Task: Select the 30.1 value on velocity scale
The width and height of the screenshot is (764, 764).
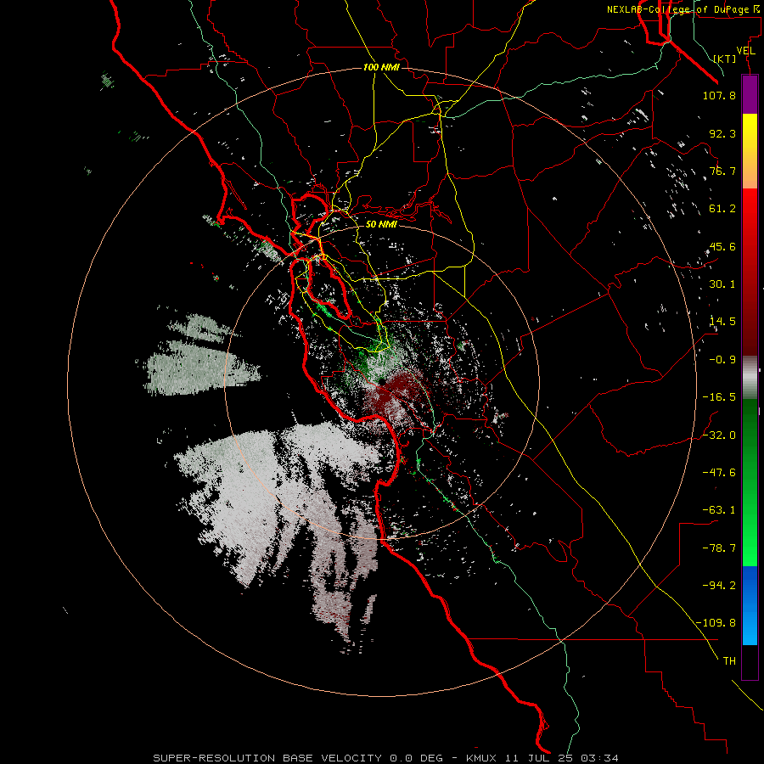Action: point(722,284)
